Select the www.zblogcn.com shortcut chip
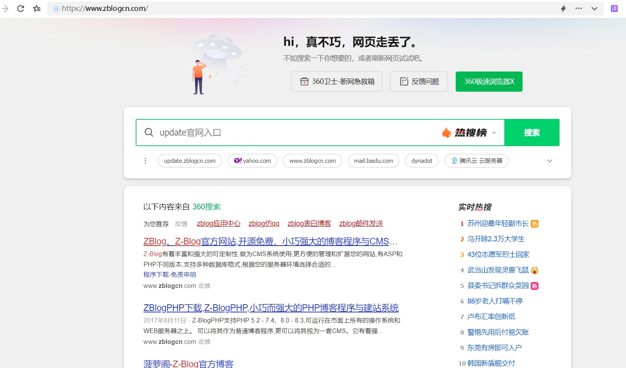Image resolution: width=626 pixels, height=368 pixels. click(313, 161)
